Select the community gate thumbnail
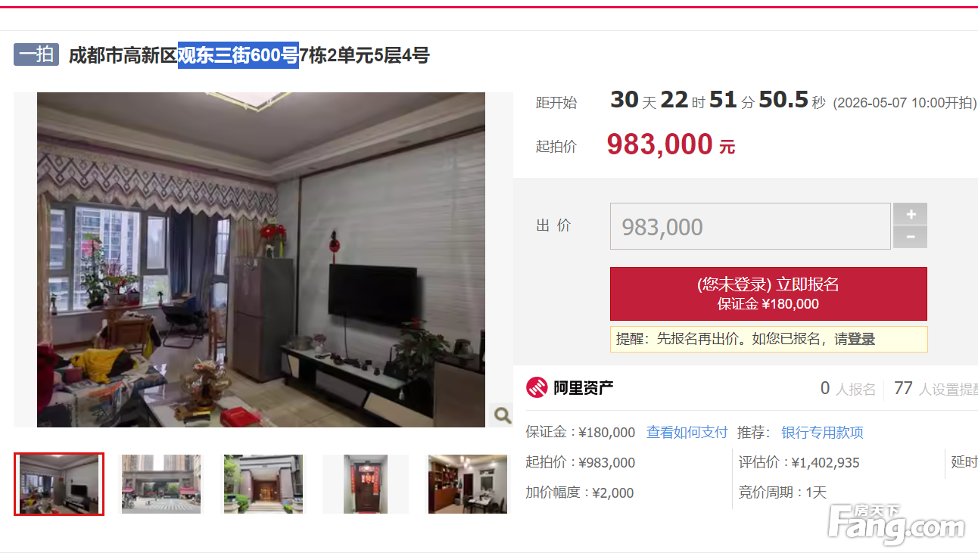The image size is (978, 556). (x=161, y=484)
